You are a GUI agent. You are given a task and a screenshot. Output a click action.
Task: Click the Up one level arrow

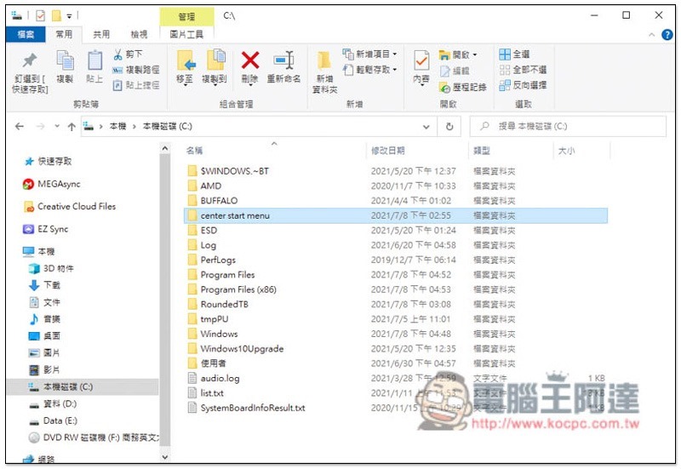coord(72,126)
